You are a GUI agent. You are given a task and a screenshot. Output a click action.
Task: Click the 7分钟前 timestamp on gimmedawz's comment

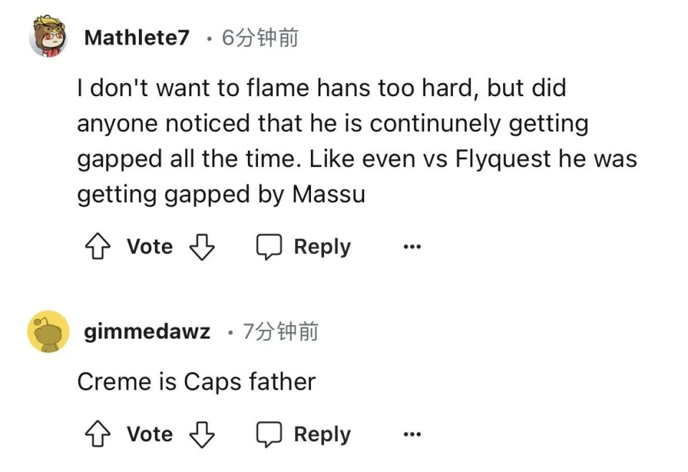tap(280, 332)
